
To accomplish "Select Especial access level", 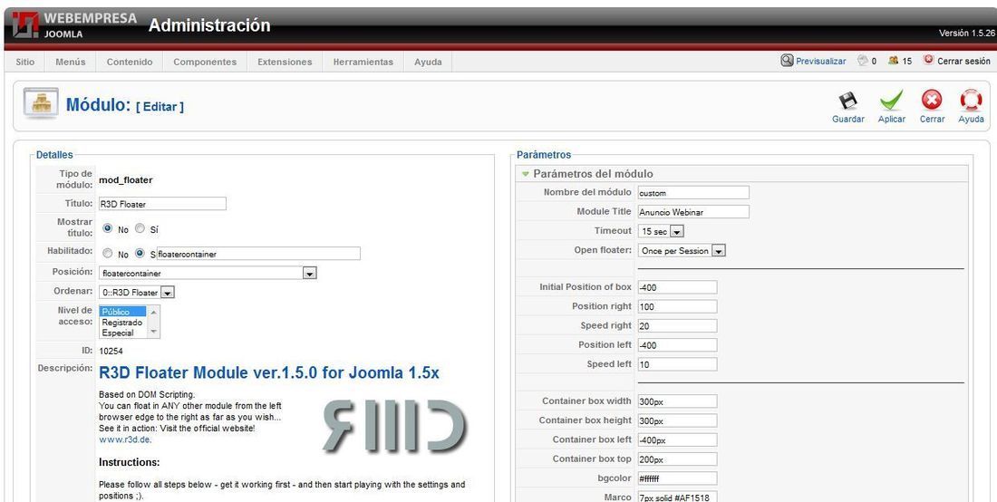I will (x=122, y=333).
